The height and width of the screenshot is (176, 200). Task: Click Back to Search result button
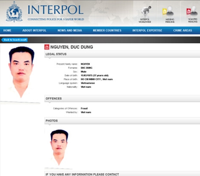point(14,40)
